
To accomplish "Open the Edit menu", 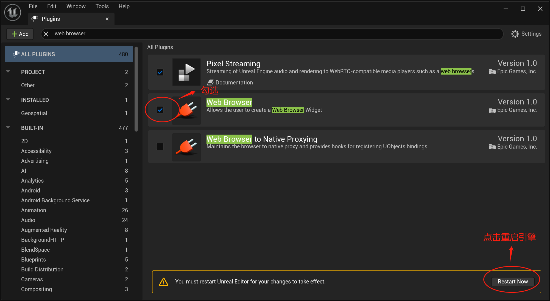I will [52, 6].
